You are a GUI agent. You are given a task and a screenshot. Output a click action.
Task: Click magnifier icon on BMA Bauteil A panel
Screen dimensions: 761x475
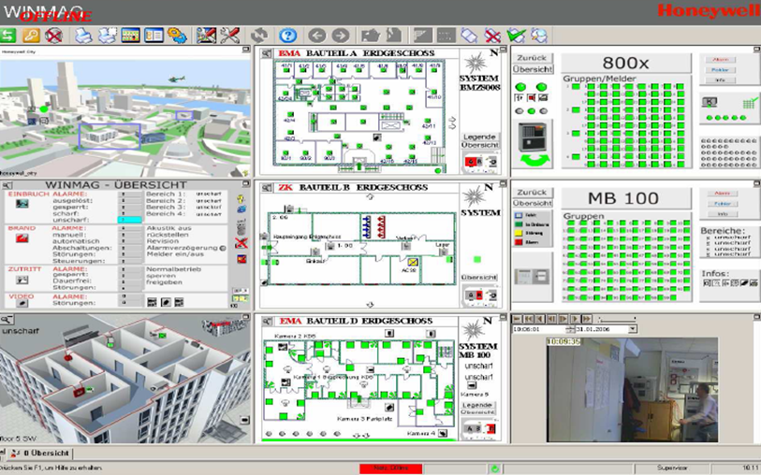(265, 54)
